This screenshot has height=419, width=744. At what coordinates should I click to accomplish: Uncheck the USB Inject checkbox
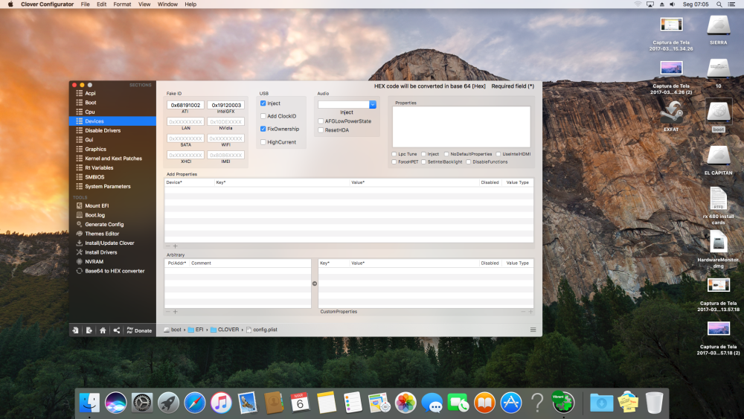click(263, 103)
